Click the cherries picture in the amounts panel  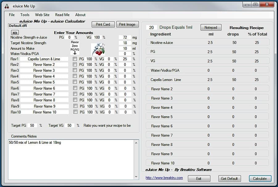pos(98,49)
